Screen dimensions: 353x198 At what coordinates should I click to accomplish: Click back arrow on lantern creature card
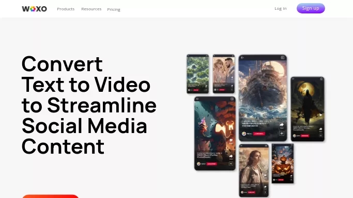(197, 99)
